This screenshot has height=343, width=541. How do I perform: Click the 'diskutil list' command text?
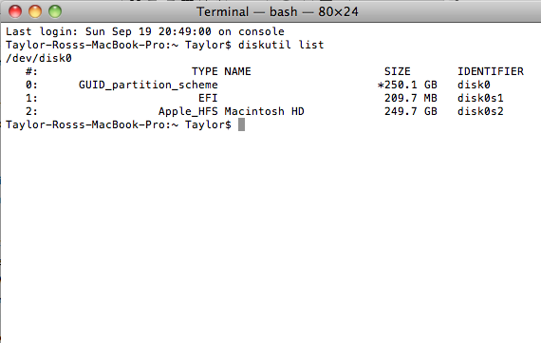click(x=281, y=45)
